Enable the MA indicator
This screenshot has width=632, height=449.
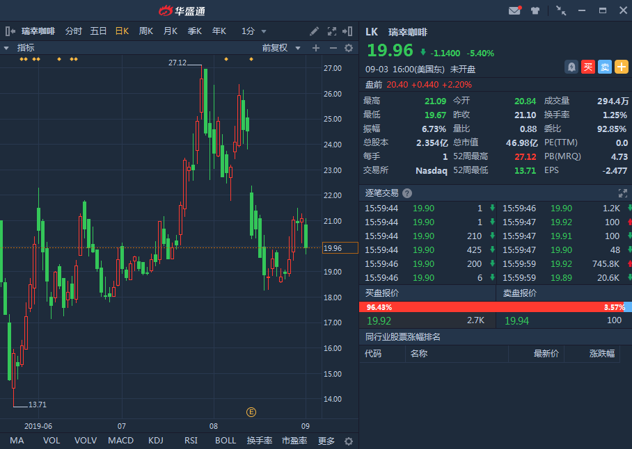17,441
